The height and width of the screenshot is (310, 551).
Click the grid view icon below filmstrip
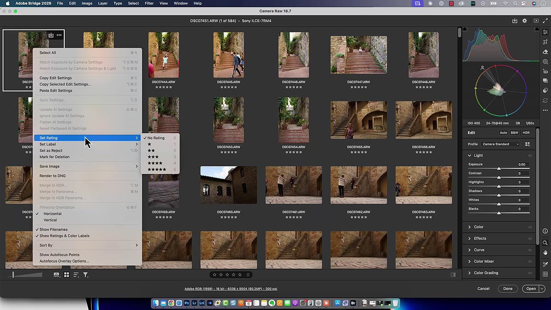pos(67,275)
